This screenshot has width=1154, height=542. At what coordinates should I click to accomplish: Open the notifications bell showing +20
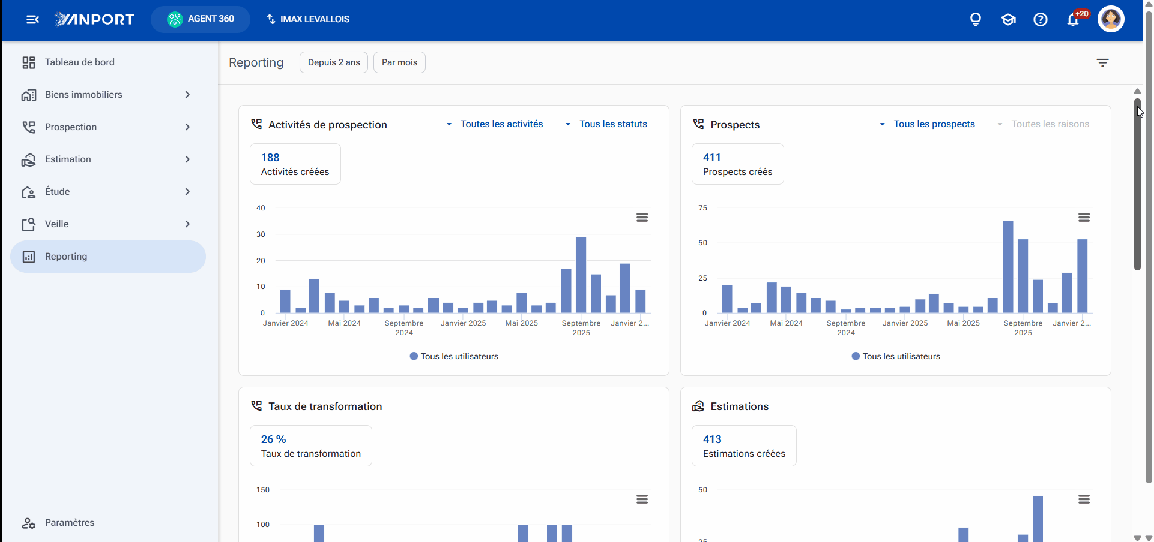[1074, 20]
